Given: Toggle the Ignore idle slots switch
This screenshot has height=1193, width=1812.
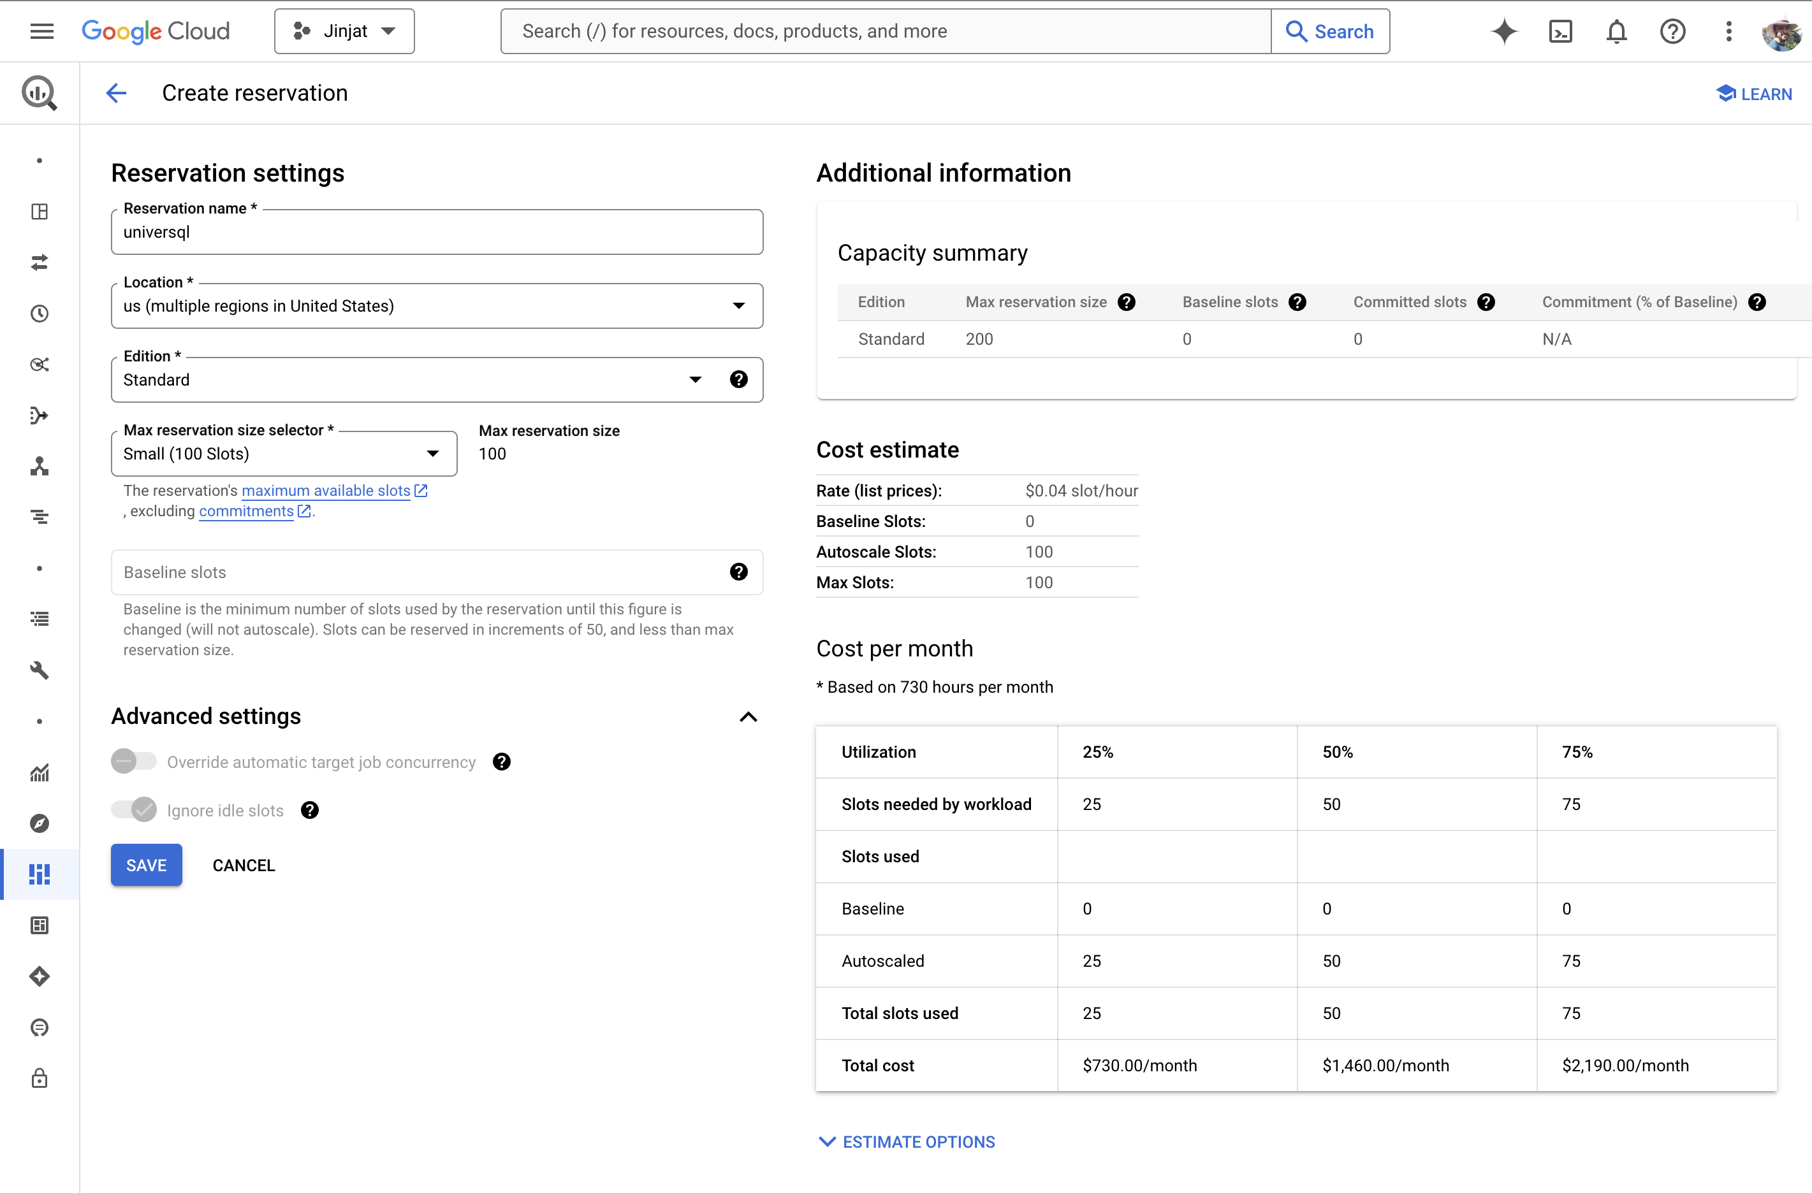Looking at the screenshot, I should click(x=133, y=809).
